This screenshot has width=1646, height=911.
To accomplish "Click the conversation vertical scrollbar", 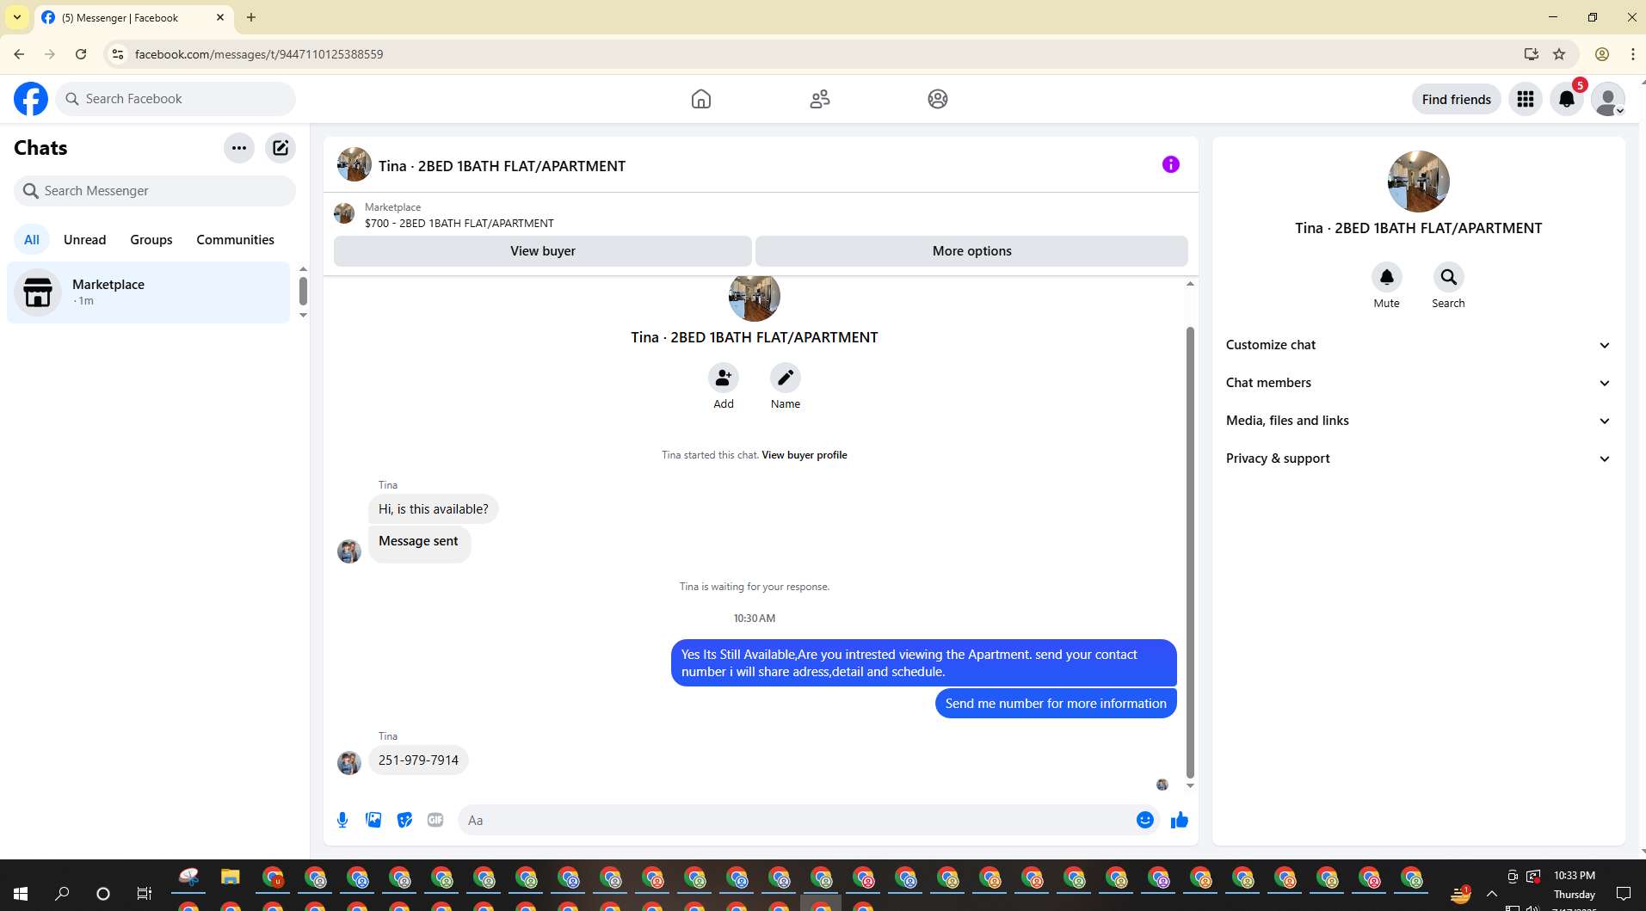I will [x=1190, y=551].
